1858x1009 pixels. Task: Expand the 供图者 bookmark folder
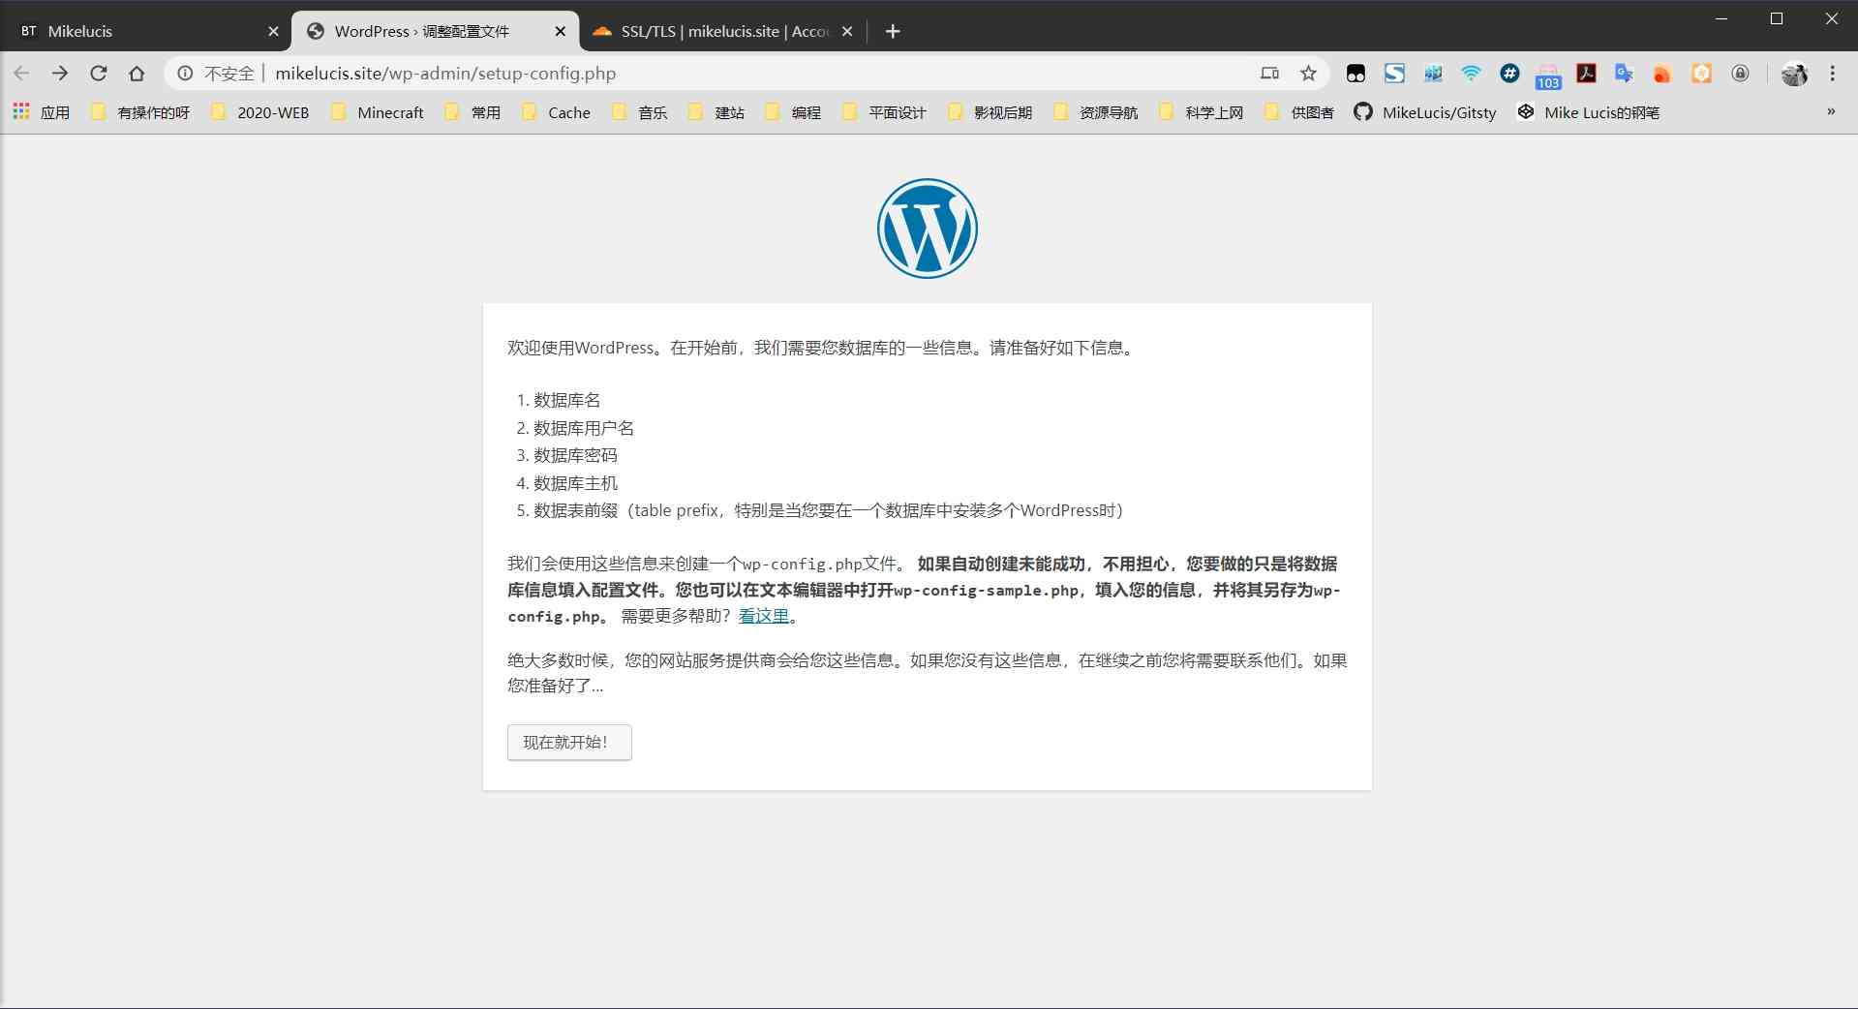pos(1299,112)
